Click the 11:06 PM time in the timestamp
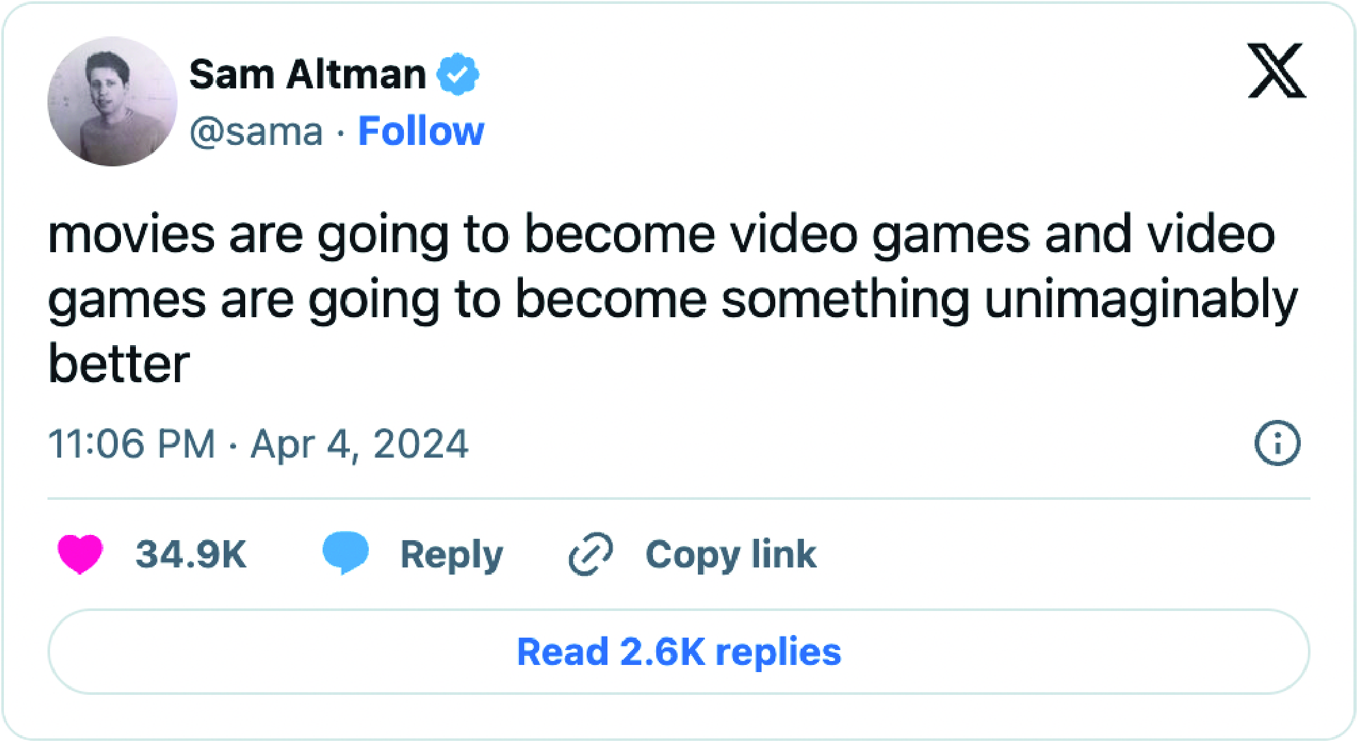Screen dimensions: 1358x741 (x=132, y=444)
